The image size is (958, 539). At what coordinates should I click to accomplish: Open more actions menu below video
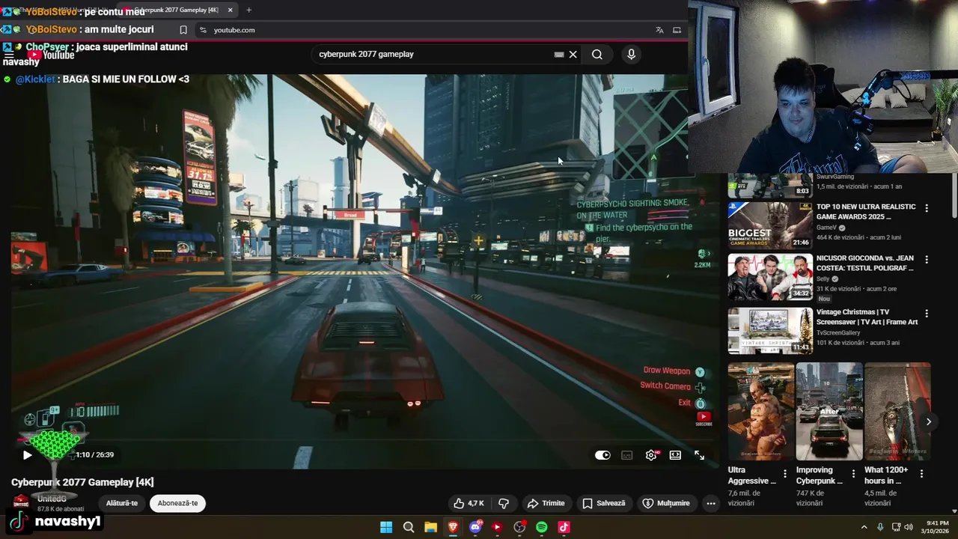point(711,503)
